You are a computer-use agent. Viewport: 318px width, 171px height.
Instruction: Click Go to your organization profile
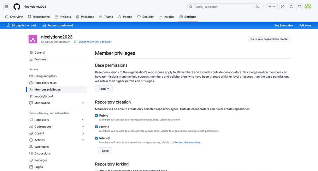[x=269, y=39]
